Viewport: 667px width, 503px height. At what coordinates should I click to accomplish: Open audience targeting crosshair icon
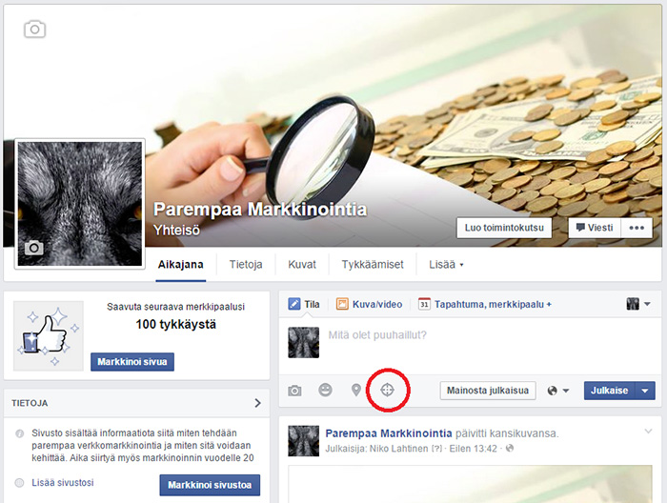[387, 390]
